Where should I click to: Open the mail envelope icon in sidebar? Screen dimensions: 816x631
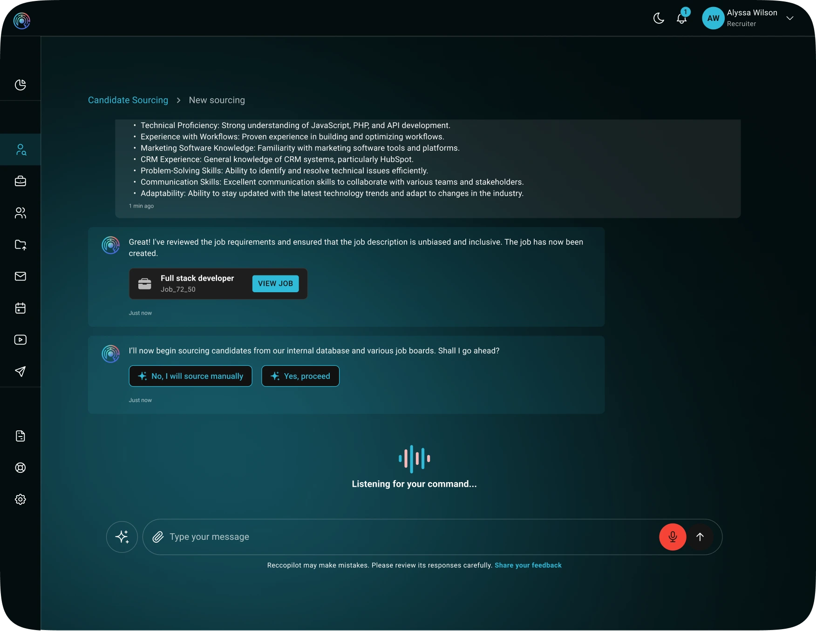20,276
